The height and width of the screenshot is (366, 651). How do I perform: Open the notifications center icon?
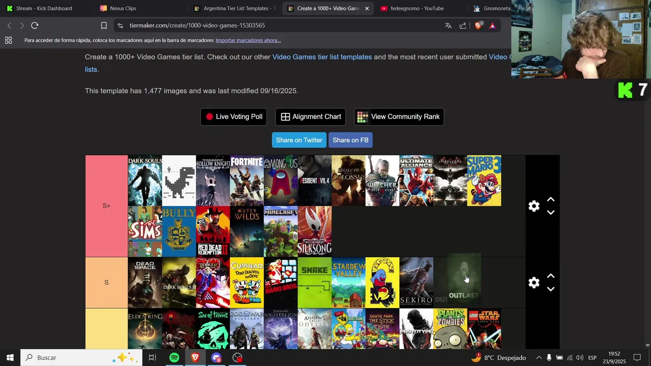tap(637, 358)
